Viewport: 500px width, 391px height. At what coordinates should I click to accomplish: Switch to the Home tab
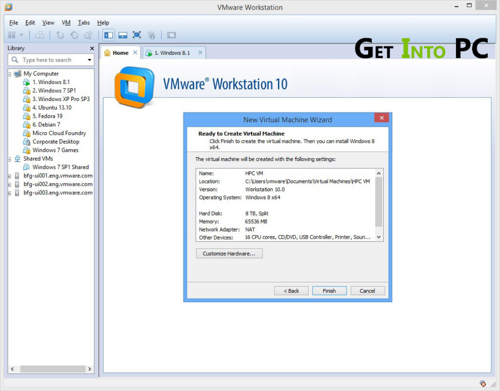point(121,53)
